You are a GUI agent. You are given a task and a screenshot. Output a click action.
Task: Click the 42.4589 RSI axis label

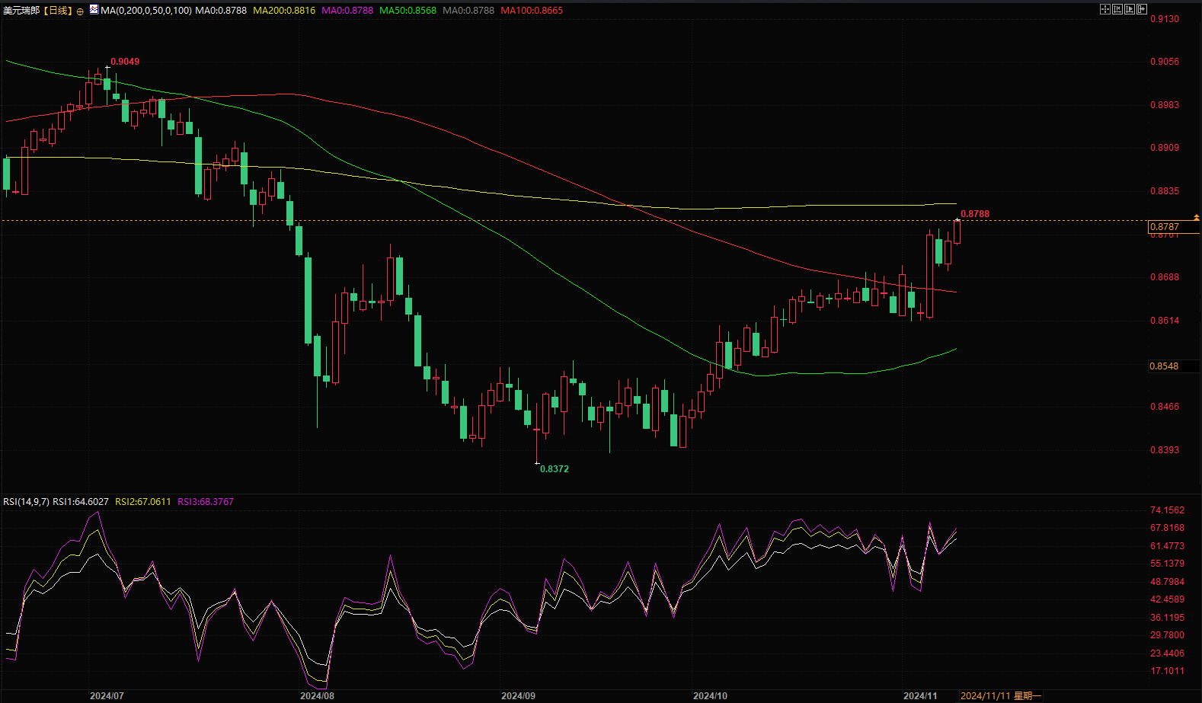click(x=1167, y=599)
